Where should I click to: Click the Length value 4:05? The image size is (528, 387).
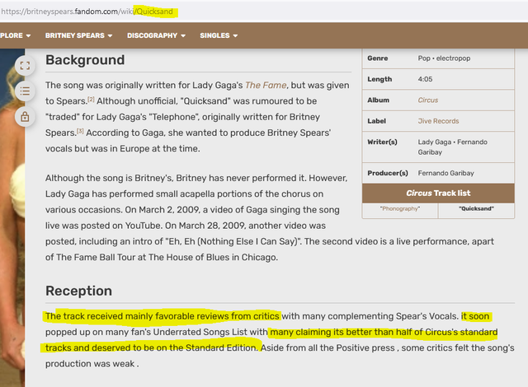click(x=425, y=79)
